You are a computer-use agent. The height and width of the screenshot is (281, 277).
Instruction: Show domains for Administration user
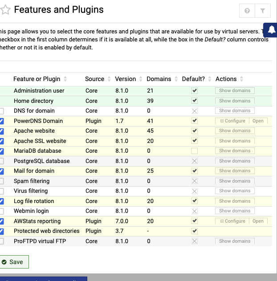click(x=235, y=91)
